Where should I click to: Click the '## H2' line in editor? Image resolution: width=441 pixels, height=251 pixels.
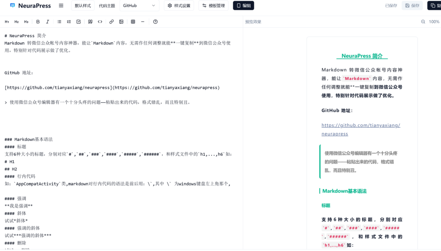11,169
